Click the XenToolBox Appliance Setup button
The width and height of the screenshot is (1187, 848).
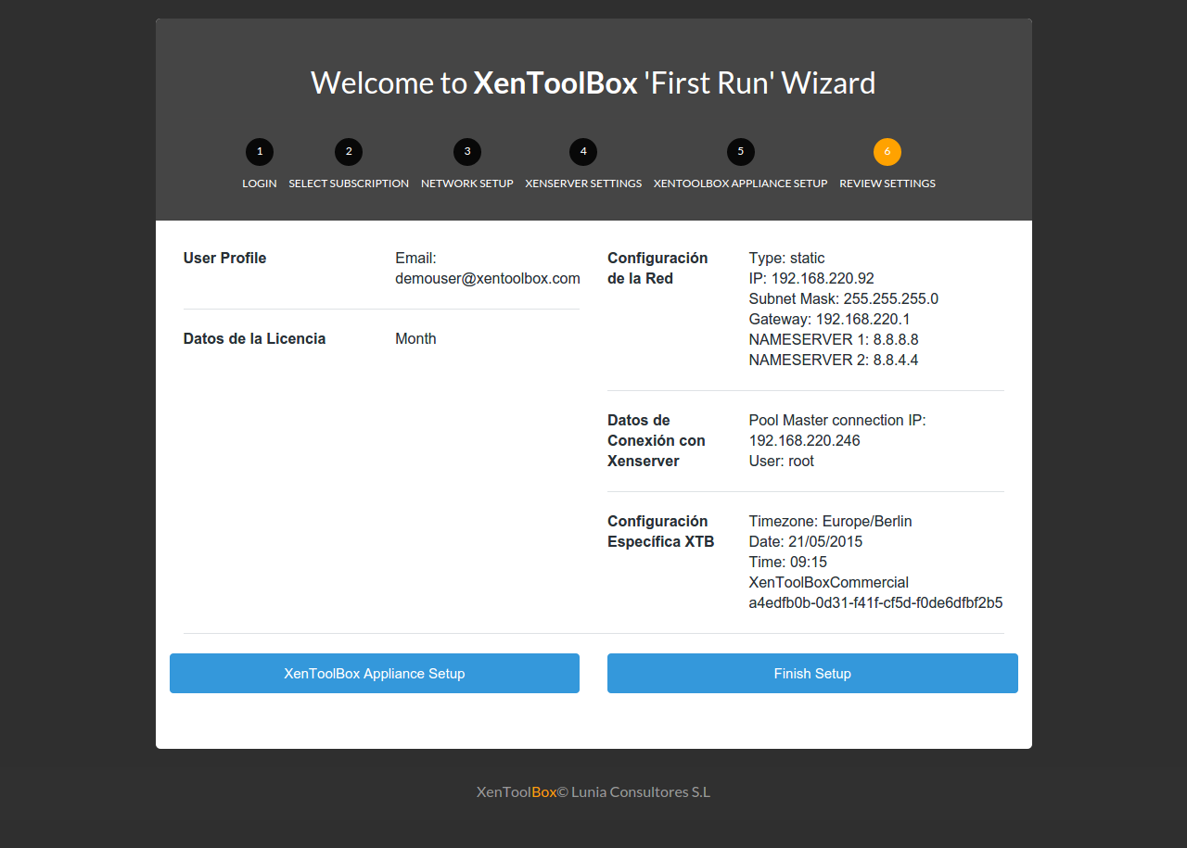pos(375,674)
